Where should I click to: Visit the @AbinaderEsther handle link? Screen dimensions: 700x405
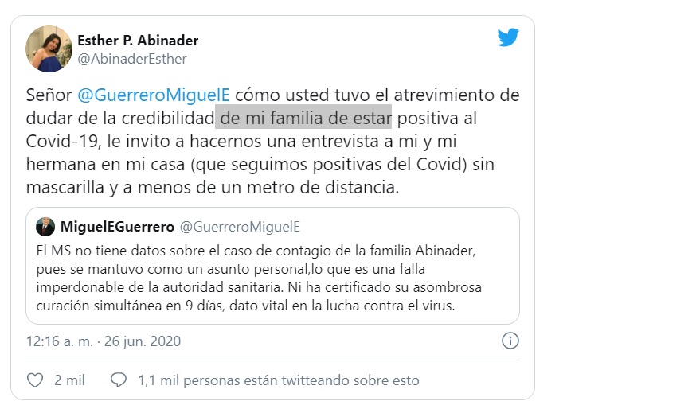coord(132,58)
